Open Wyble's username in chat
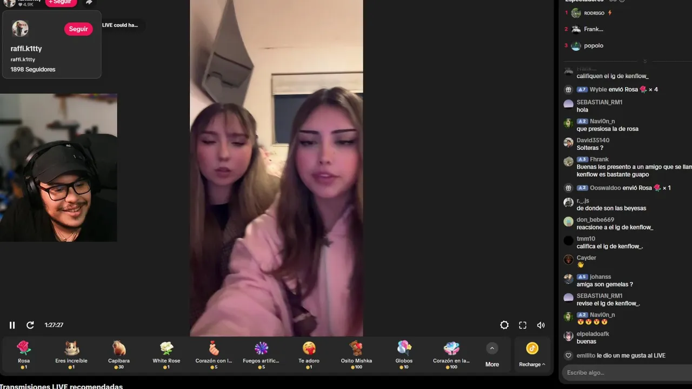Screen dimensions: 692x389 (598, 90)
